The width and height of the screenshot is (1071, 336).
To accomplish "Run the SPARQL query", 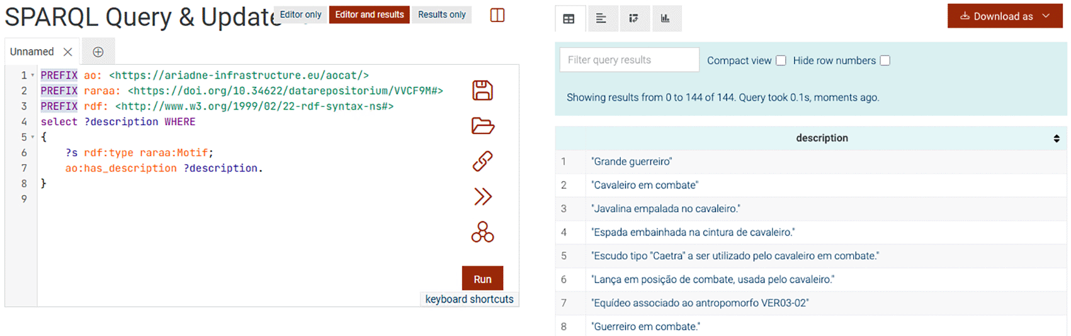I will coord(482,279).
